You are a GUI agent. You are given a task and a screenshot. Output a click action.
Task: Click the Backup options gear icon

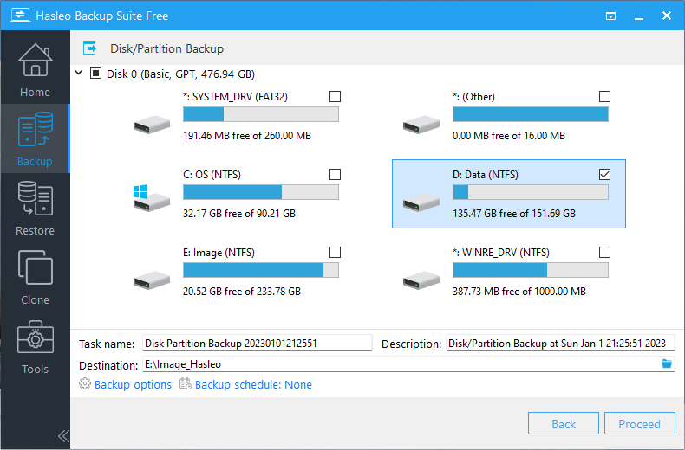[x=85, y=384]
